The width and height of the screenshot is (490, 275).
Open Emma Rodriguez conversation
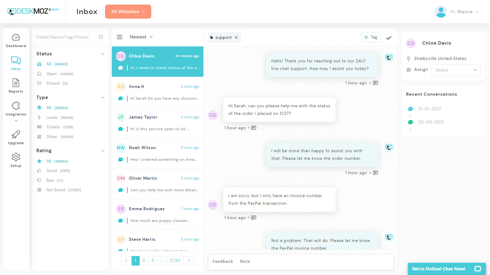pyautogui.click(x=157, y=215)
